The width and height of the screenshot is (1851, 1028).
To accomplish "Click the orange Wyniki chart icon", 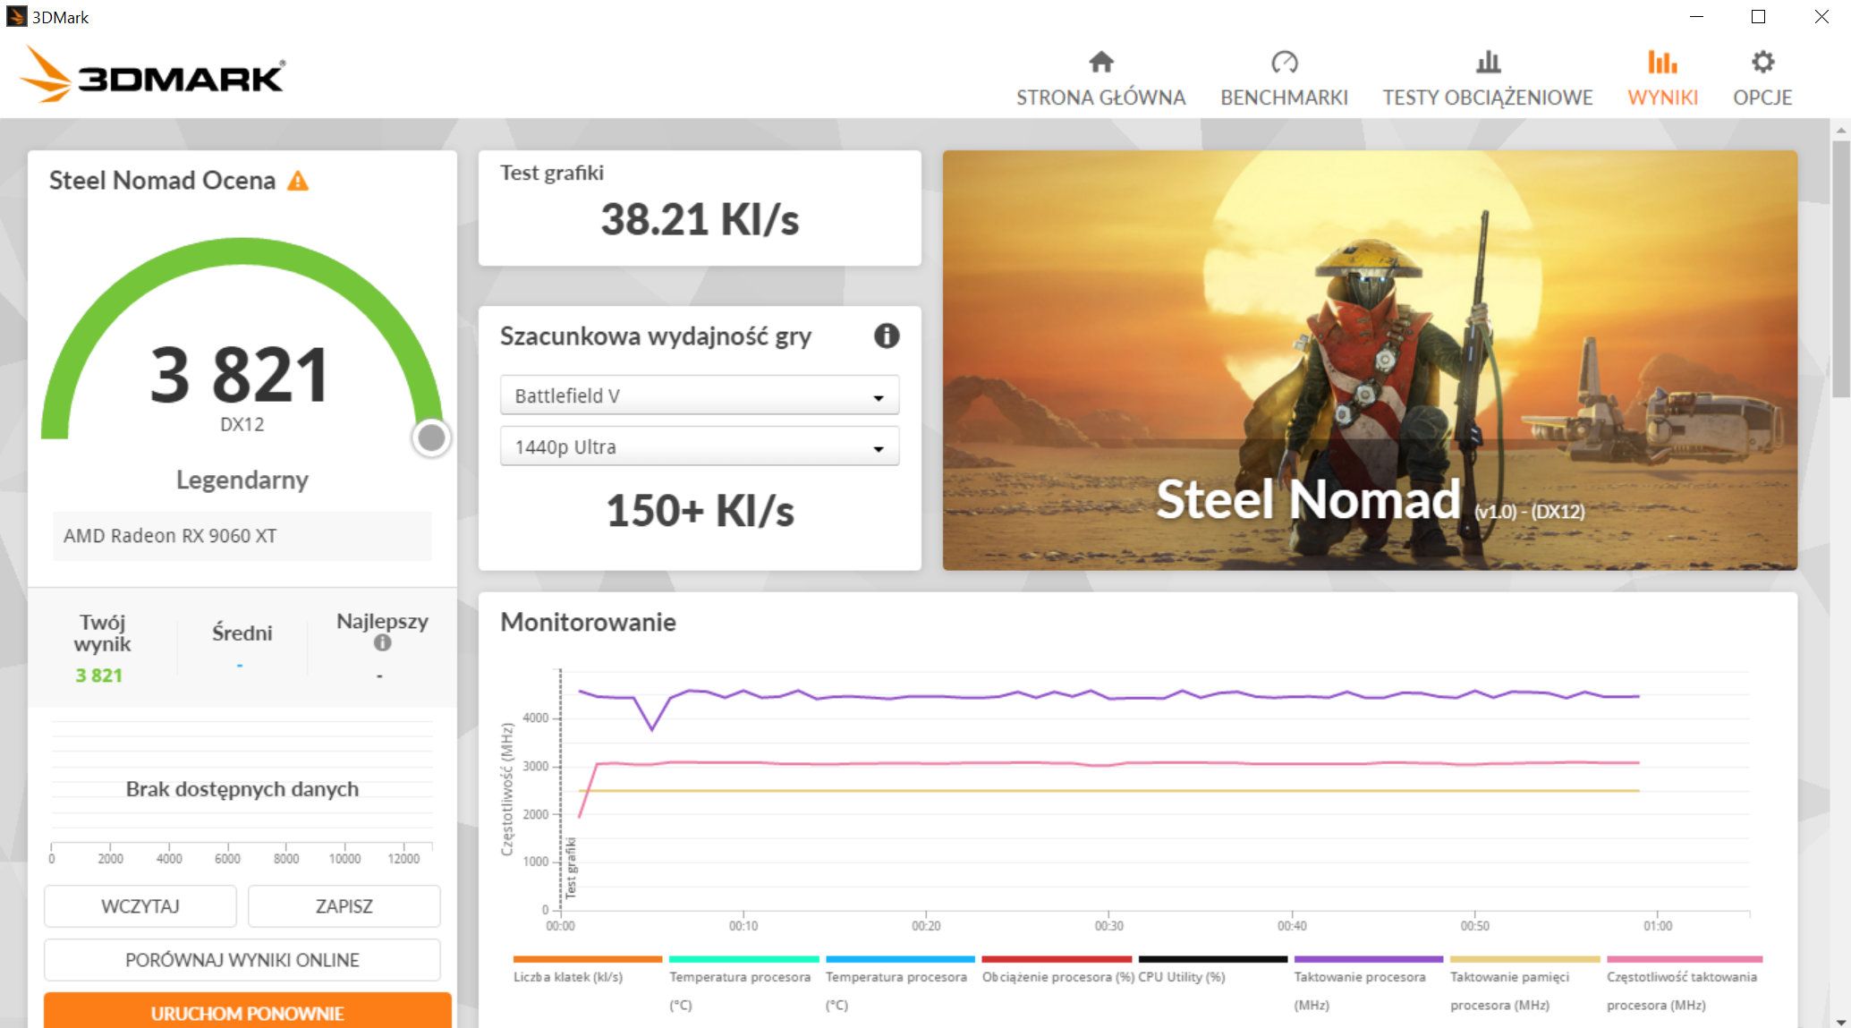I will coord(1662,62).
